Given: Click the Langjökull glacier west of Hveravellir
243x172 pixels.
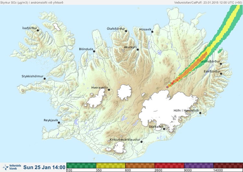Looking at the screenshot, I should 96,99.
